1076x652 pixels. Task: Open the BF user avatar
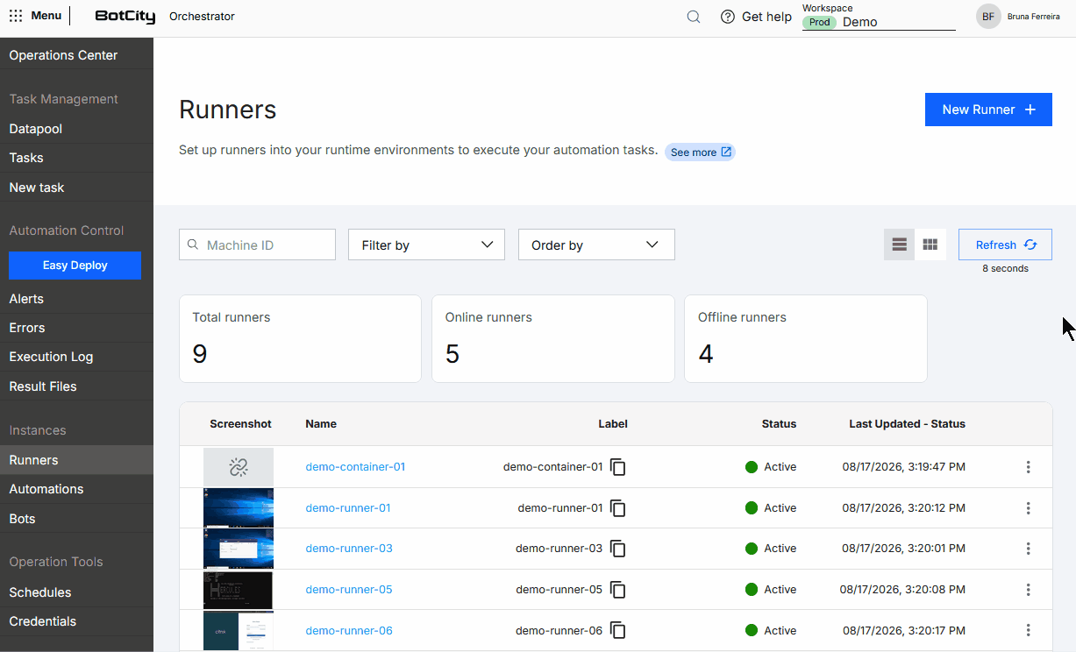click(988, 17)
